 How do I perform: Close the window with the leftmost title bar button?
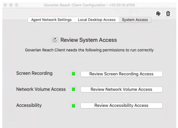coord(5,5)
